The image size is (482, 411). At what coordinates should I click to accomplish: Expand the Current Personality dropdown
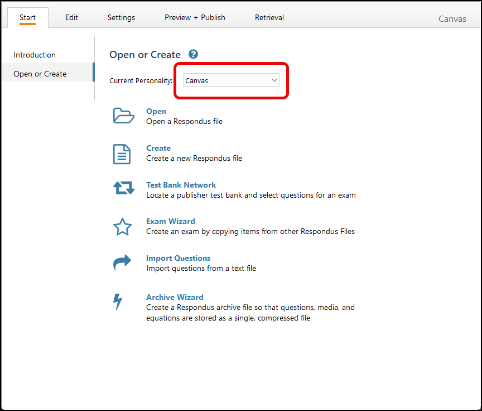230,81
